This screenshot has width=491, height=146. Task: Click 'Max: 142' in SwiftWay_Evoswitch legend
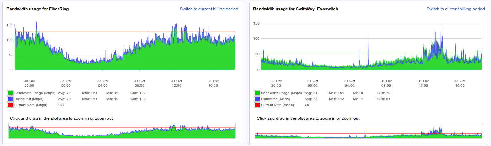[x=337, y=99]
